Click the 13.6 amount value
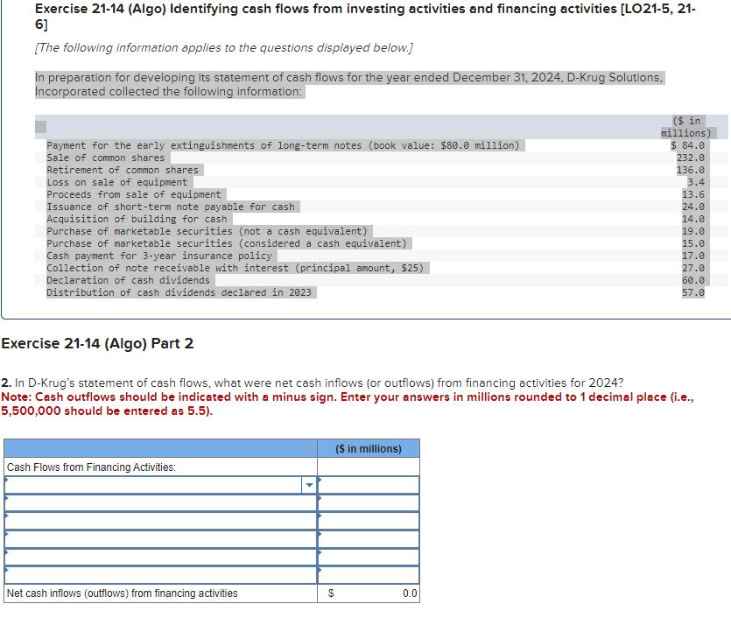This screenshot has height=618, width=731. click(693, 194)
